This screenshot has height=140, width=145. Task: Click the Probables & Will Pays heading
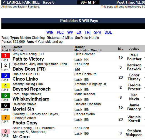tap(79, 21)
